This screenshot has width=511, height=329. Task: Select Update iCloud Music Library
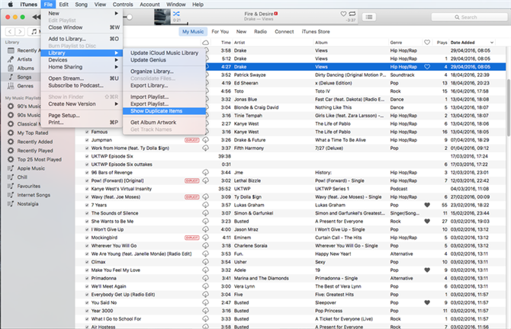coord(164,53)
